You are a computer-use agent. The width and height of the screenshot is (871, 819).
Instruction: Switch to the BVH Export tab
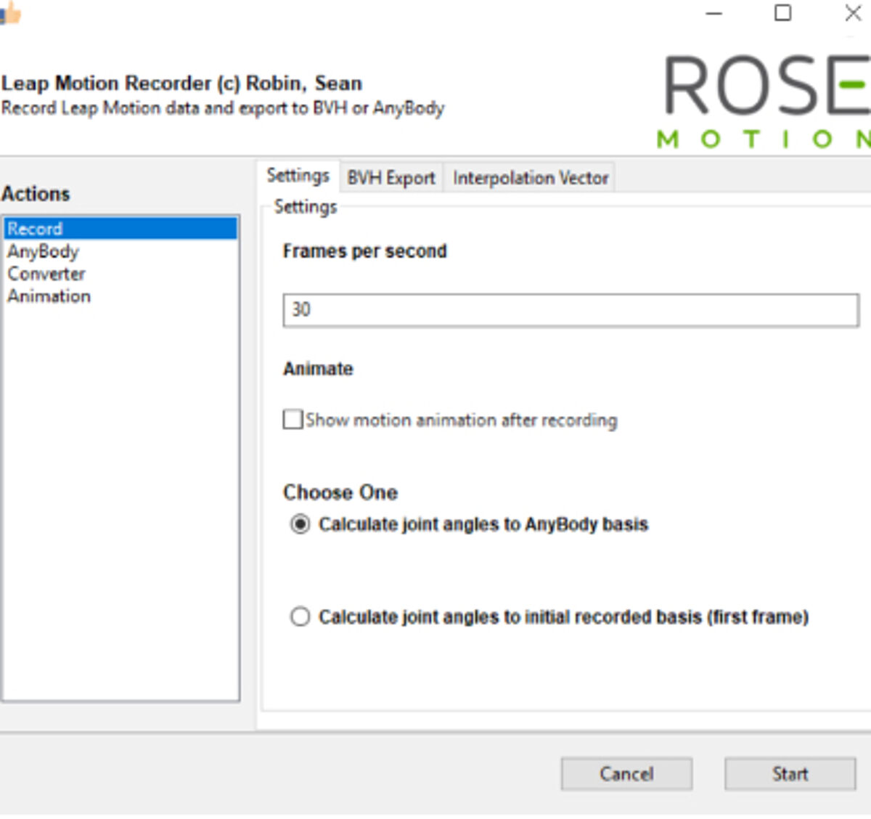pyautogui.click(x=391, y=178)
